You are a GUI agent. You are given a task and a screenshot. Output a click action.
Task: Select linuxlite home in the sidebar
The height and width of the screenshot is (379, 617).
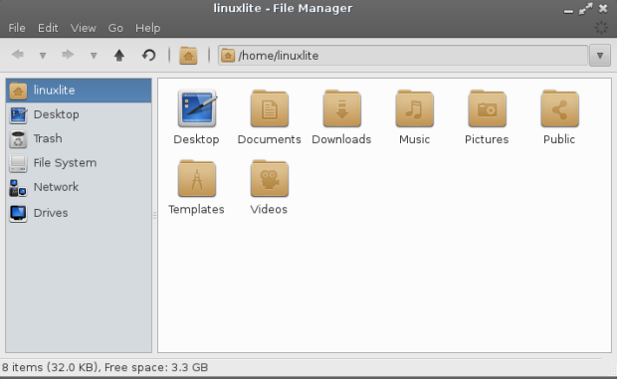(79, 91)
